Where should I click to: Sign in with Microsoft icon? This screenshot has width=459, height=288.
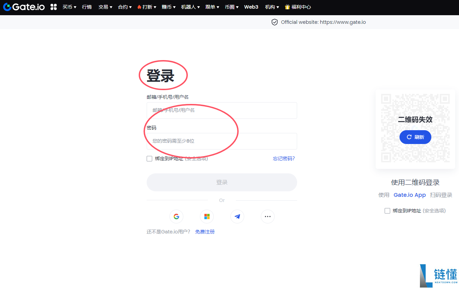pyautogui.click(x=207, y=217)
